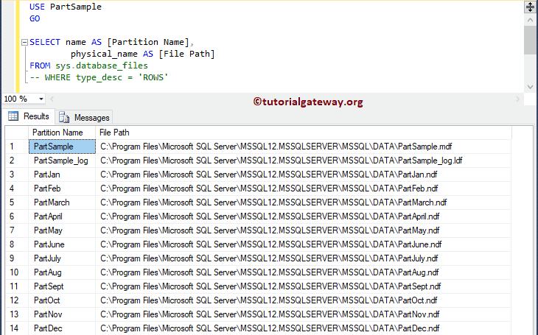Select the PartJune.ndf file path cell

pyautogui.click(x=304, y=244)
